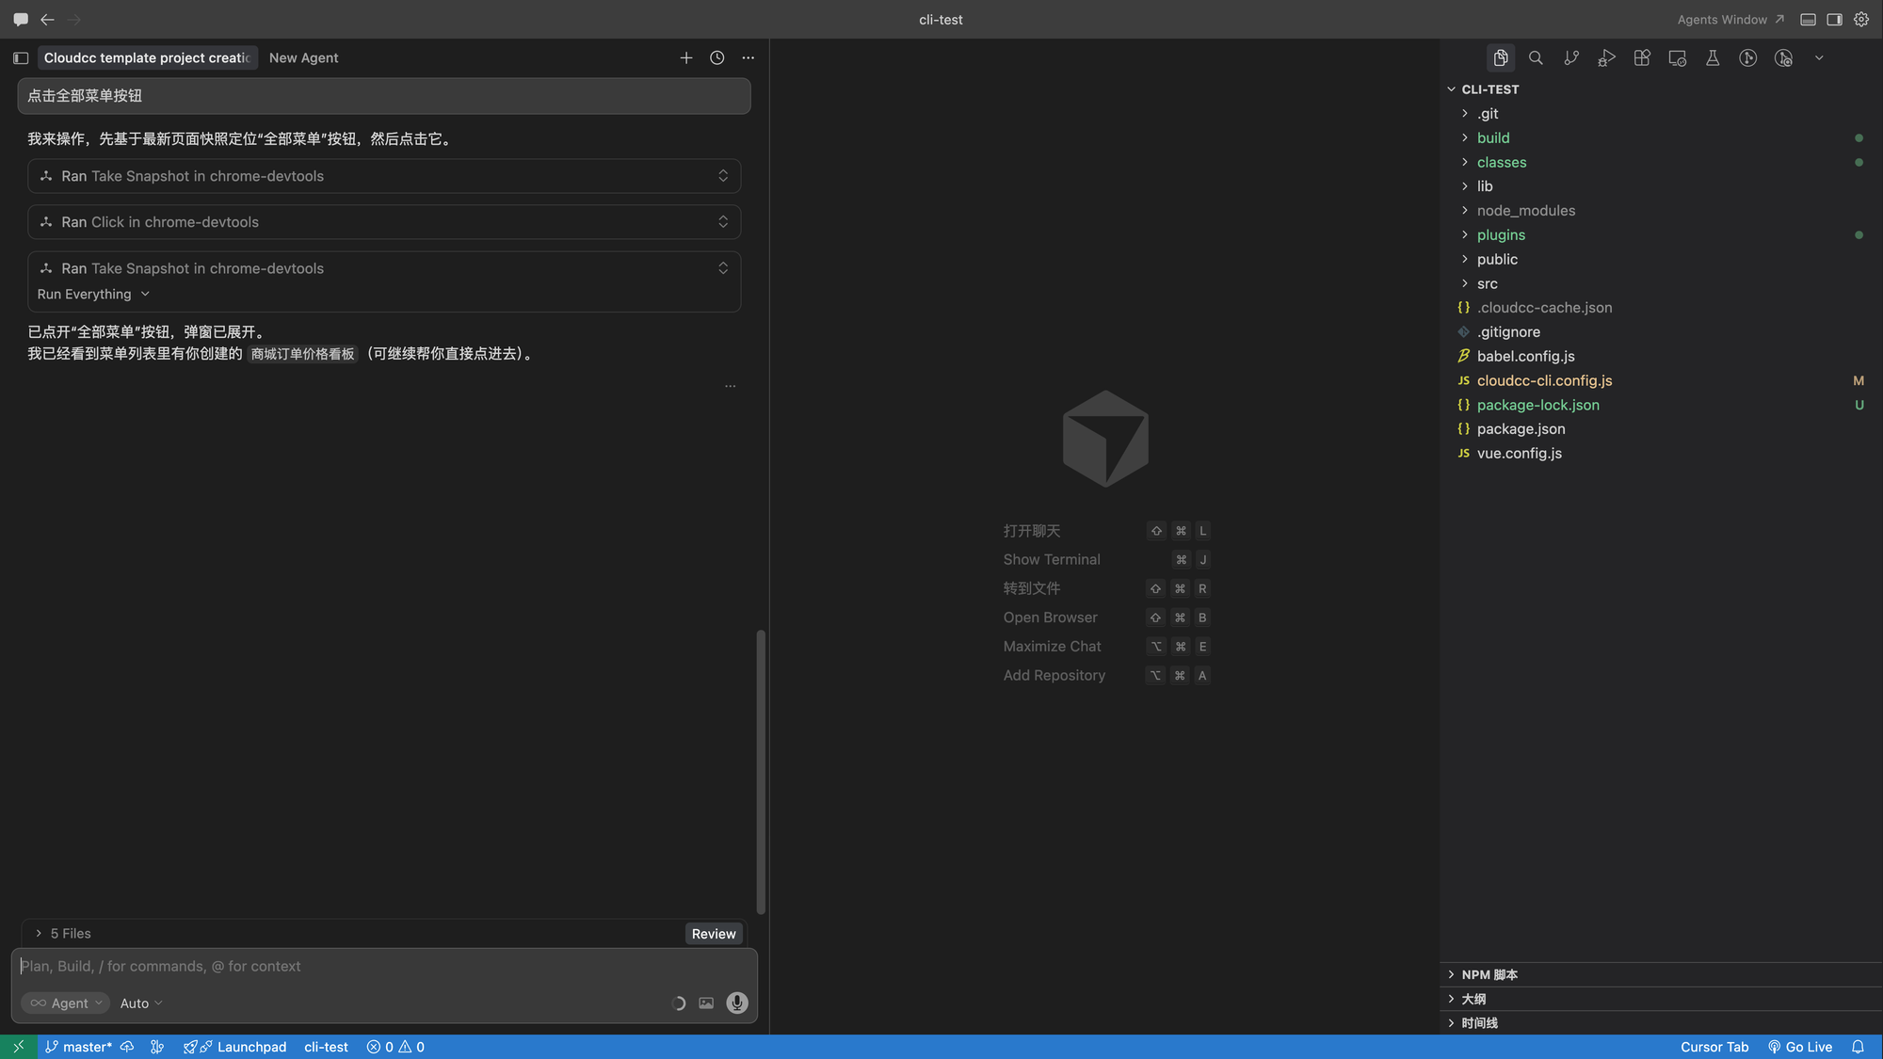
Task: Expand the 5 Files section
Action: (x=64, y=933)
